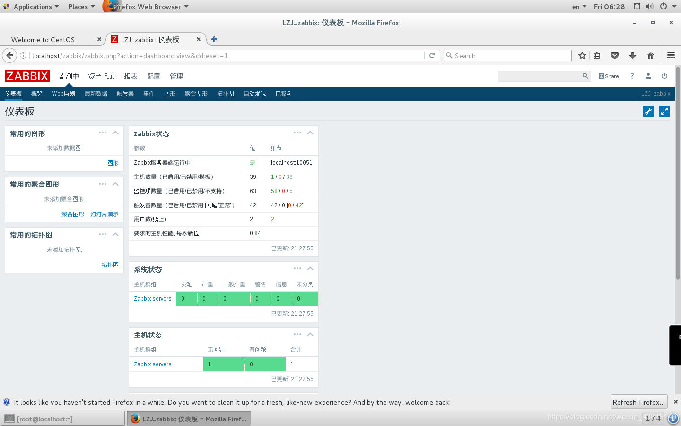
Task: Focus the Firefox Search input field
Action: tap(507, 56)
